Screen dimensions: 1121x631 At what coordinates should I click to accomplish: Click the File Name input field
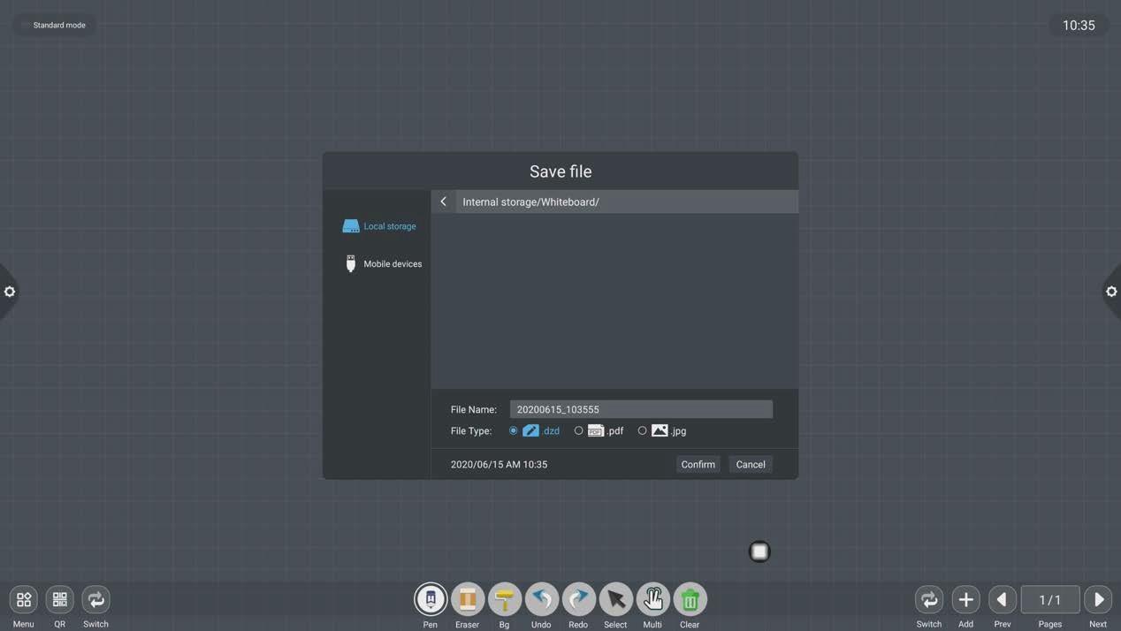click(x=641, y=409)
